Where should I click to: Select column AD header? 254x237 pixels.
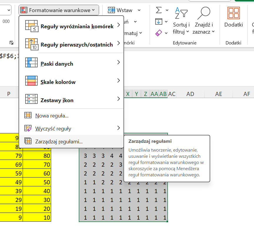(190, 94)
